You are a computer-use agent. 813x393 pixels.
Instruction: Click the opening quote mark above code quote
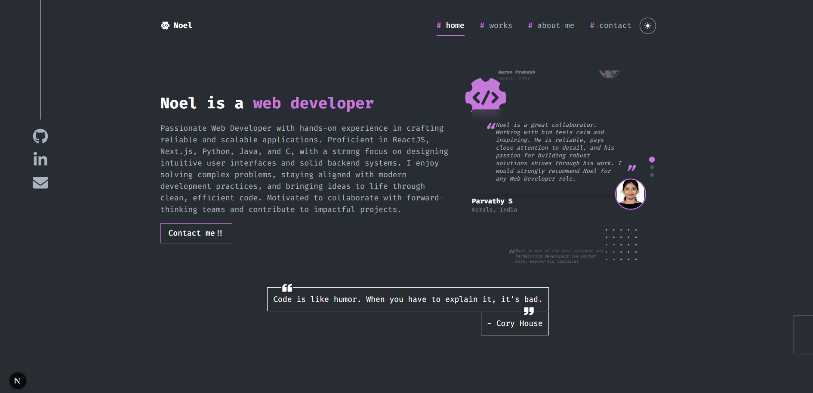[x=287, y=288]
